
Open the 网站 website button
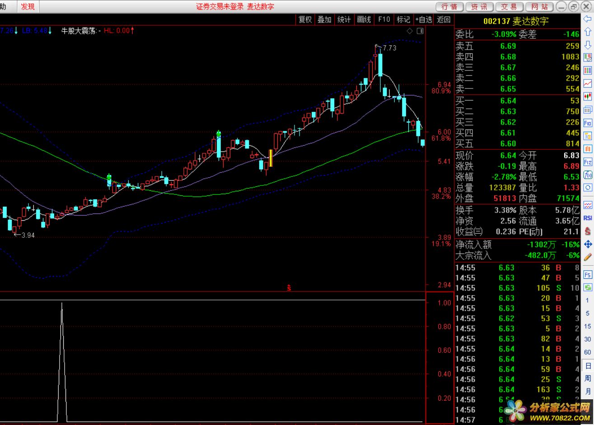coord(539,7)
